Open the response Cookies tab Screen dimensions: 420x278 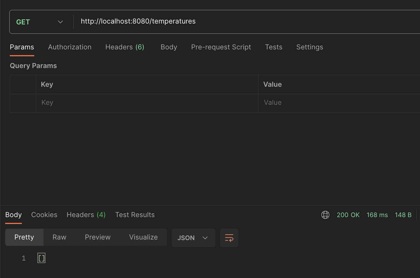tap(44, 215)
